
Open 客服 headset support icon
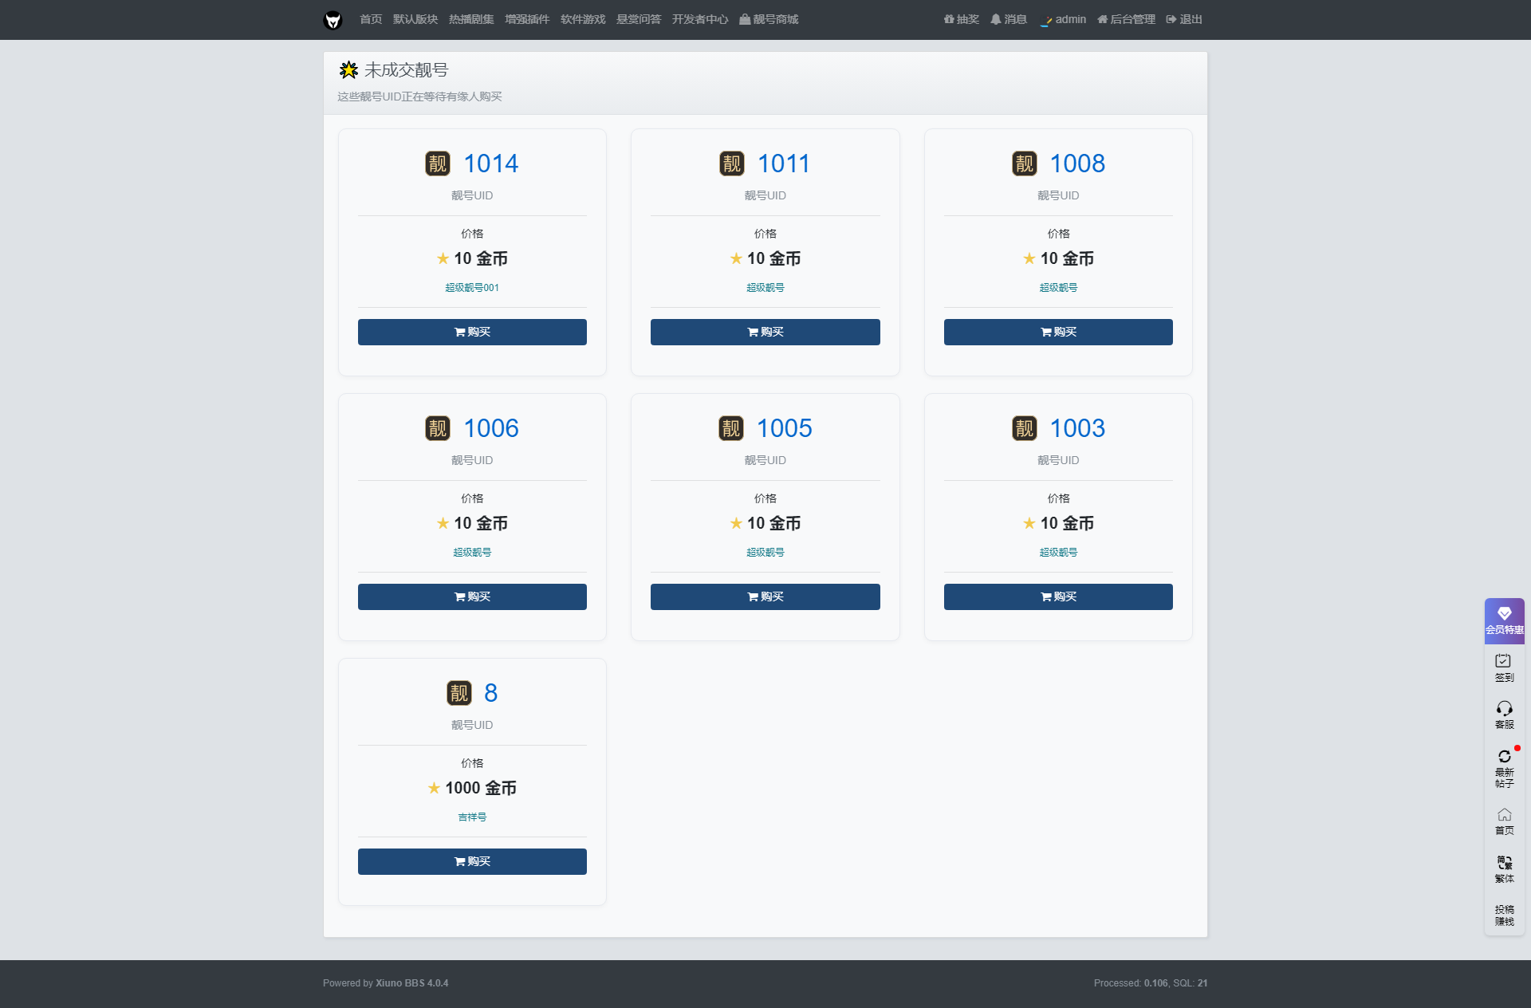point(1504,715)
